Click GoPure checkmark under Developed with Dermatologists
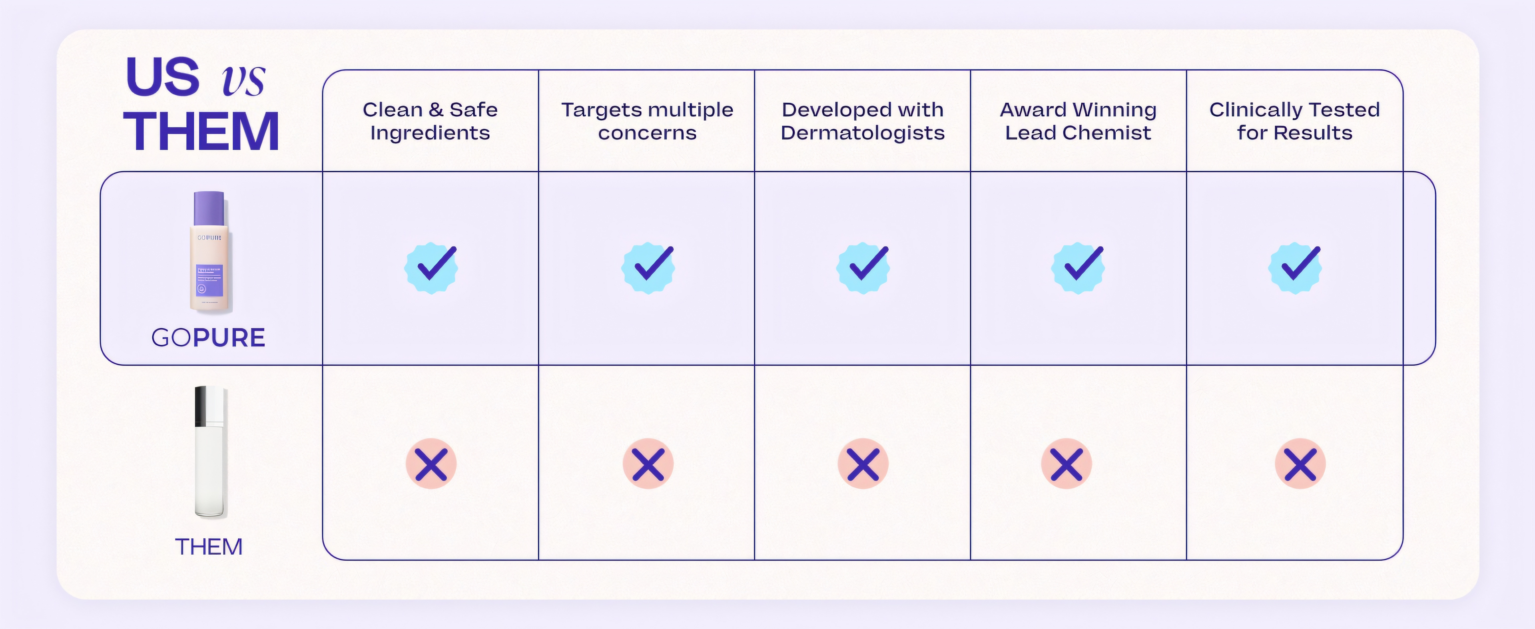Image resolution: width=1535 pixels, height=629 pixels. (x=863, y=267)
